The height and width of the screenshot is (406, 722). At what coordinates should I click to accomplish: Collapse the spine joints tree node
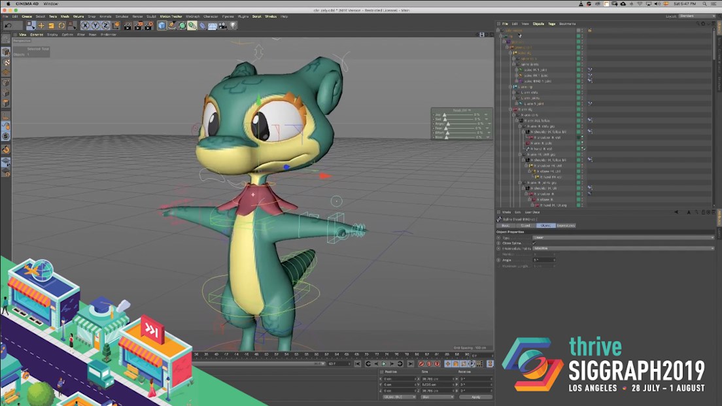514,64
